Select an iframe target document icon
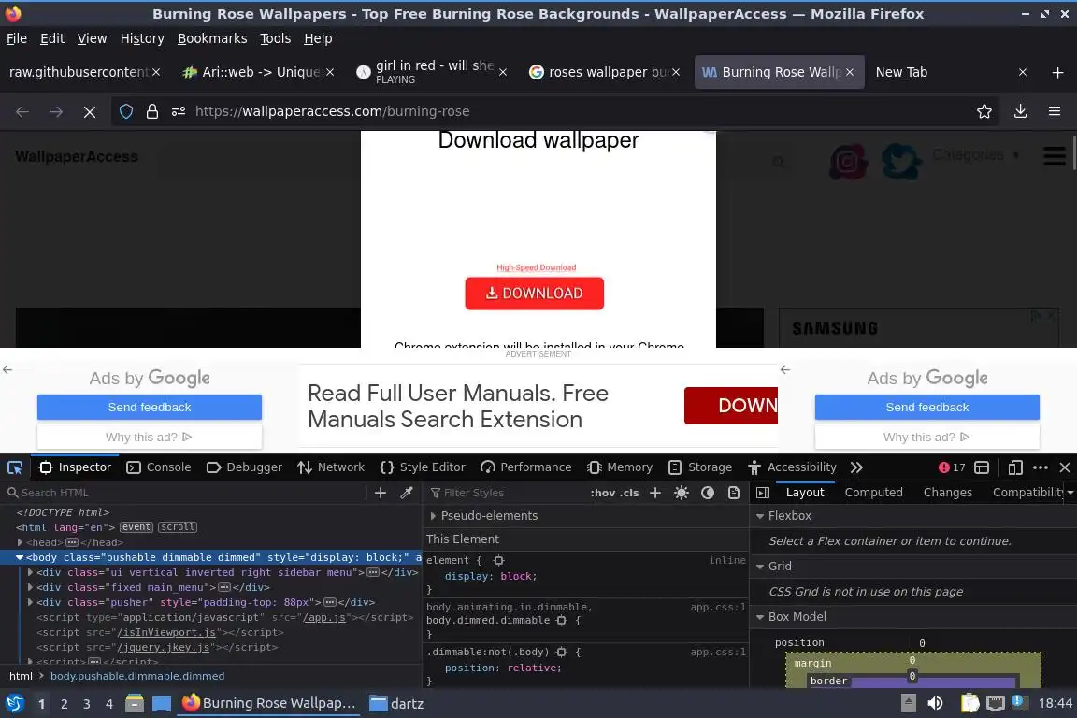 click(x=982, y=467)
